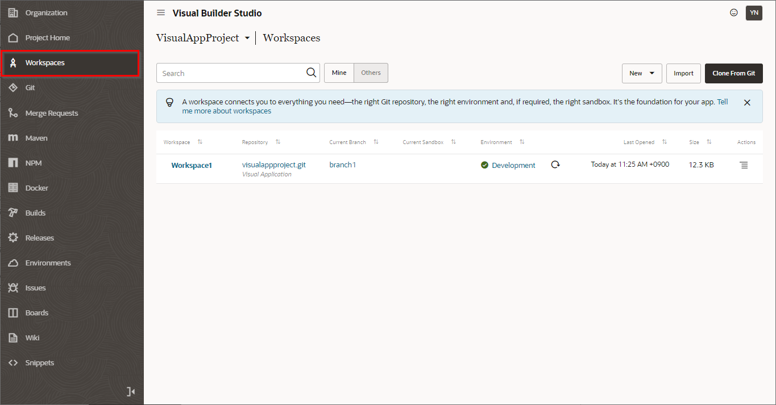Click the hamburger menu icon beside Visual Builder Studio
The image size is (776, 405).
(x=161, y=13)
